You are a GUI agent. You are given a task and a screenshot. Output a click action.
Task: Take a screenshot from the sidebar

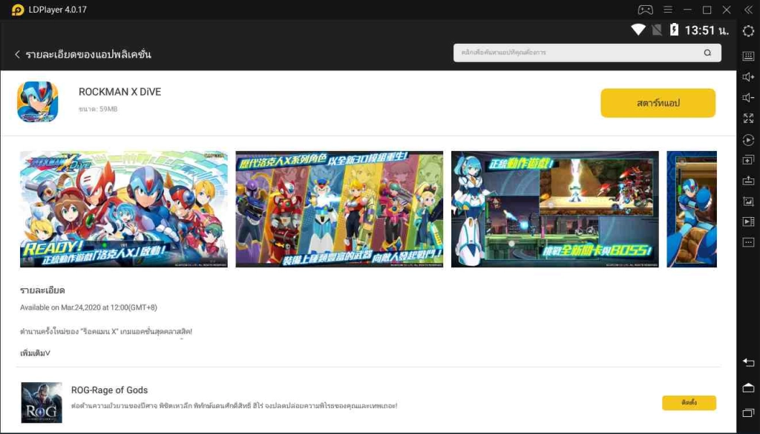click(x=748, y=201)
